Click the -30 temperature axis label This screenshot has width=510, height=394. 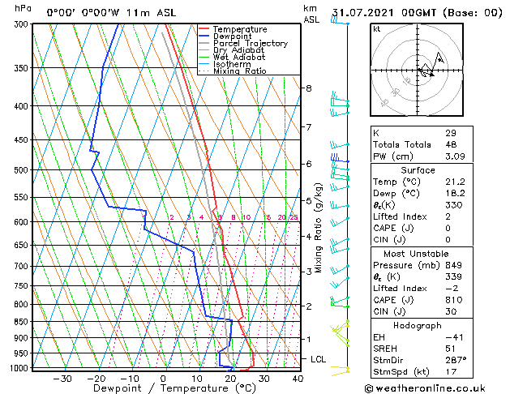click(x=62, y=379)
